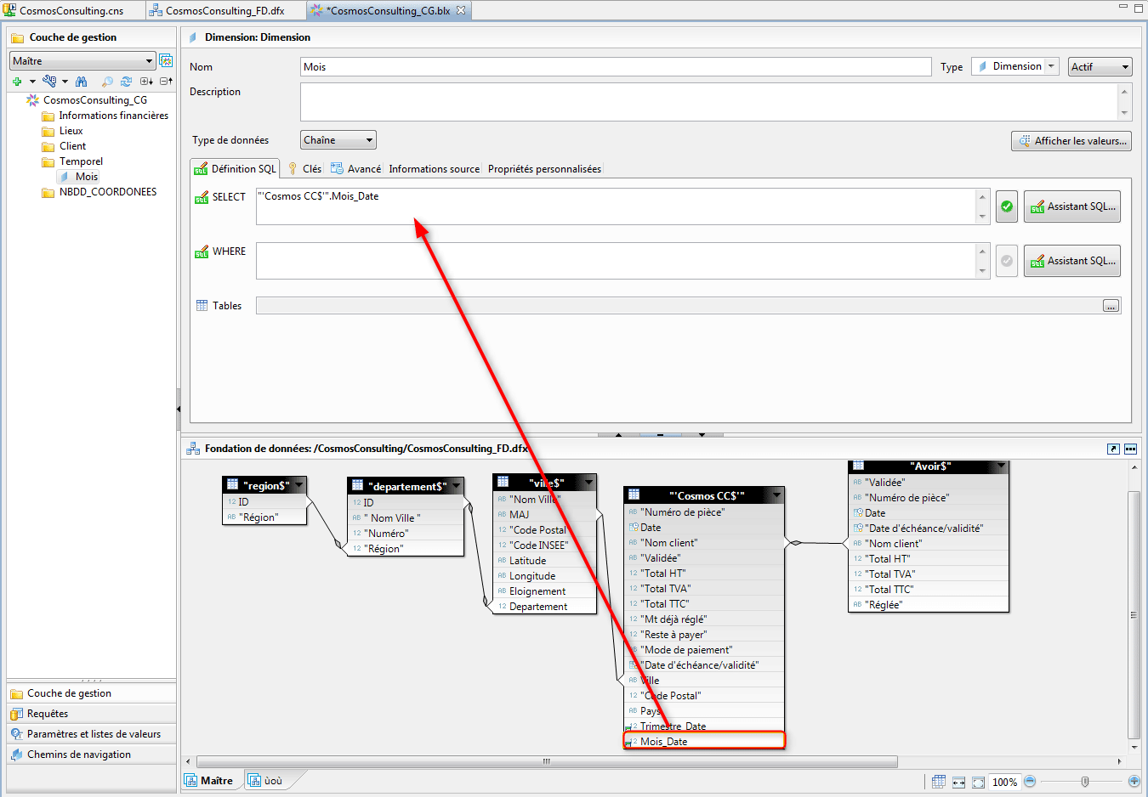Open the Maître view dropdown
The image size is (1148, 797).
tap(150, 61)
